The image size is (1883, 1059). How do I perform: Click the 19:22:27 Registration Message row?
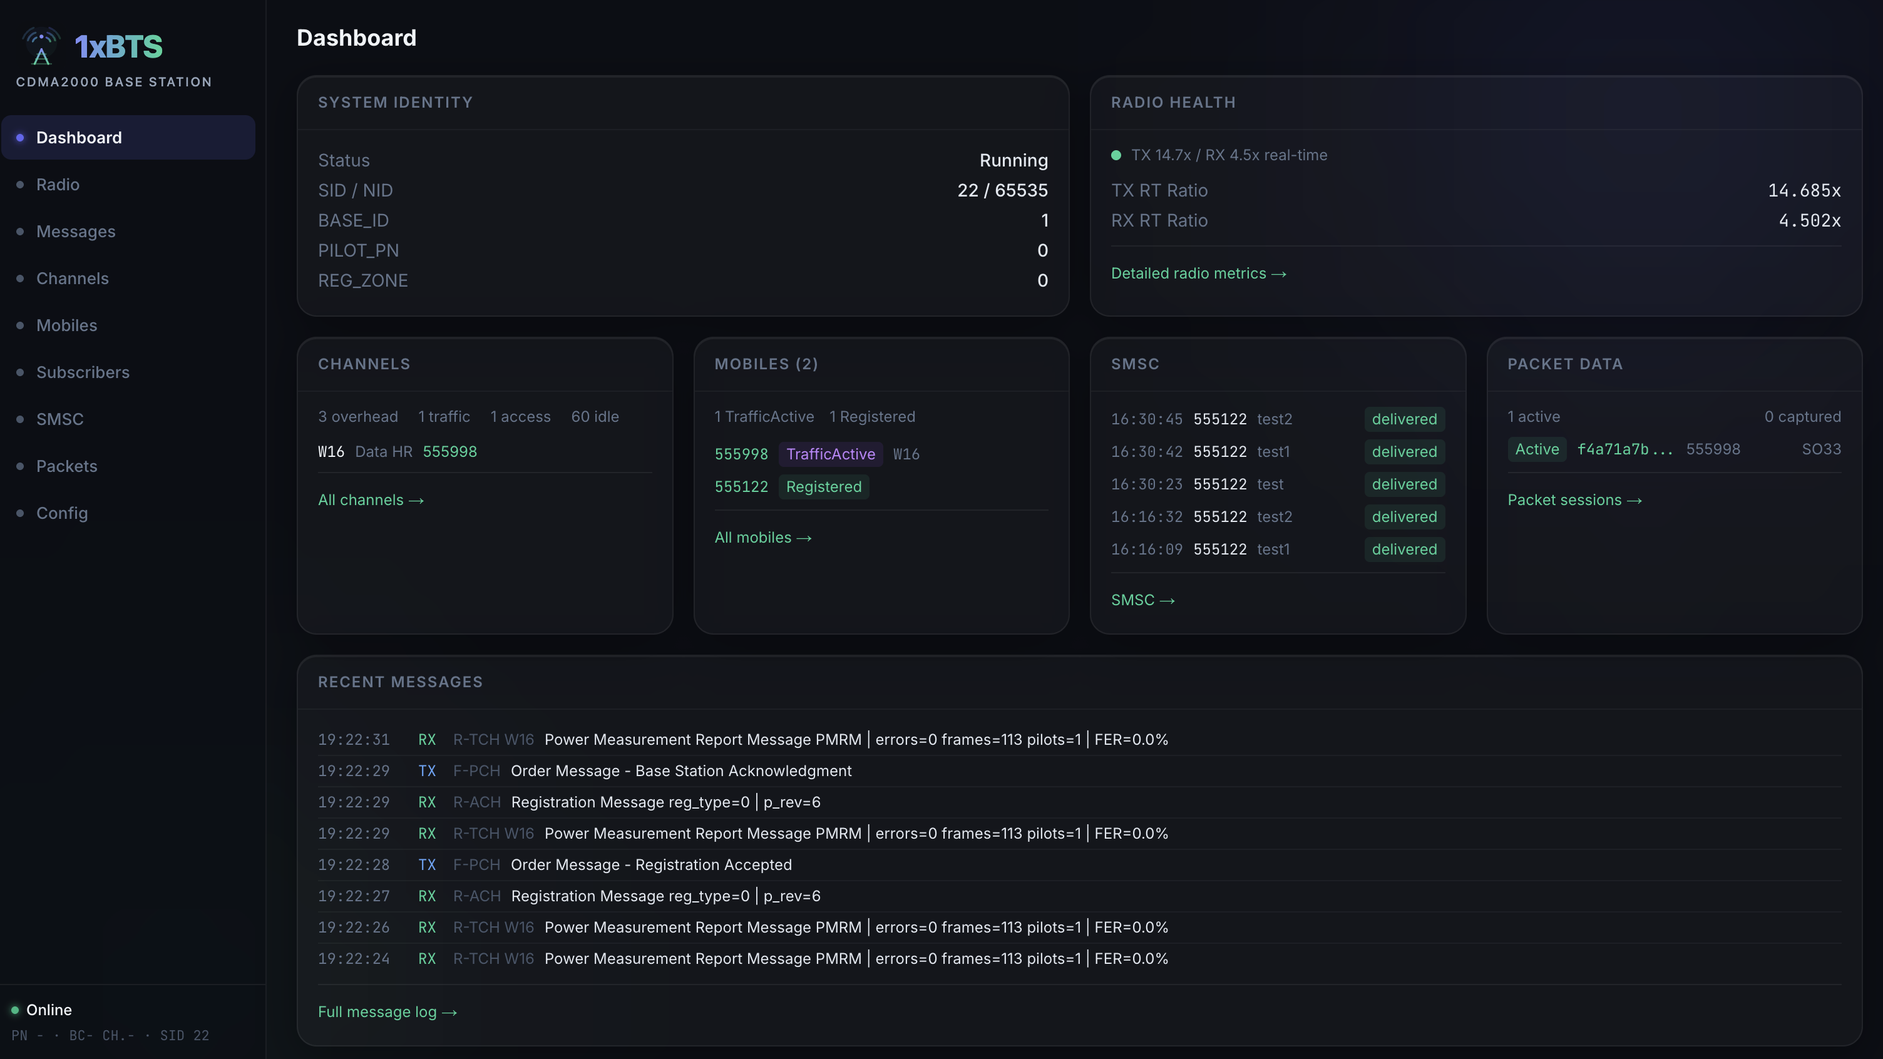click(x=1079, y=896)
